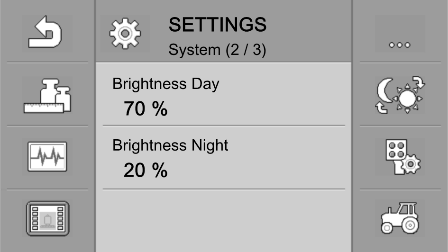Click the Settings gear icon in header
This screenshot has height=252, width=448.
click(125, 33)
